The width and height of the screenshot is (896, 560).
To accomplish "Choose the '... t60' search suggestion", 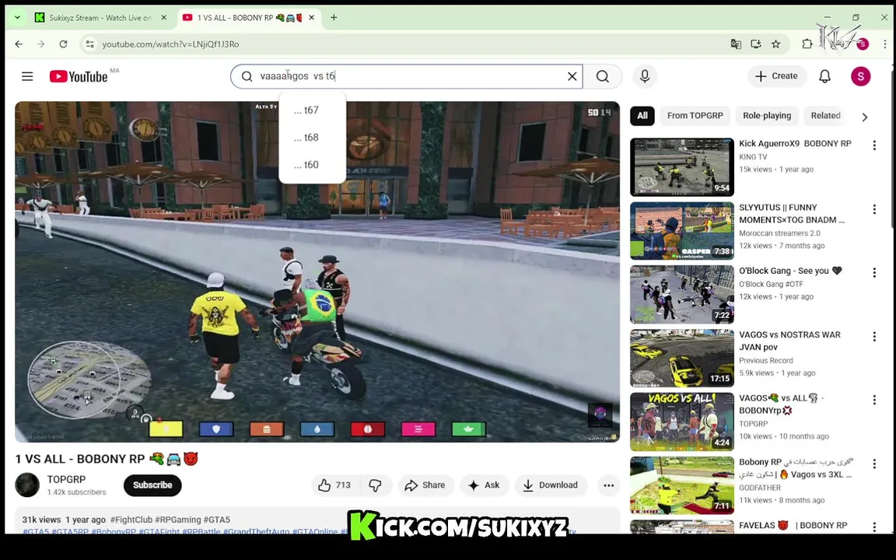I will tap(312, 165).
